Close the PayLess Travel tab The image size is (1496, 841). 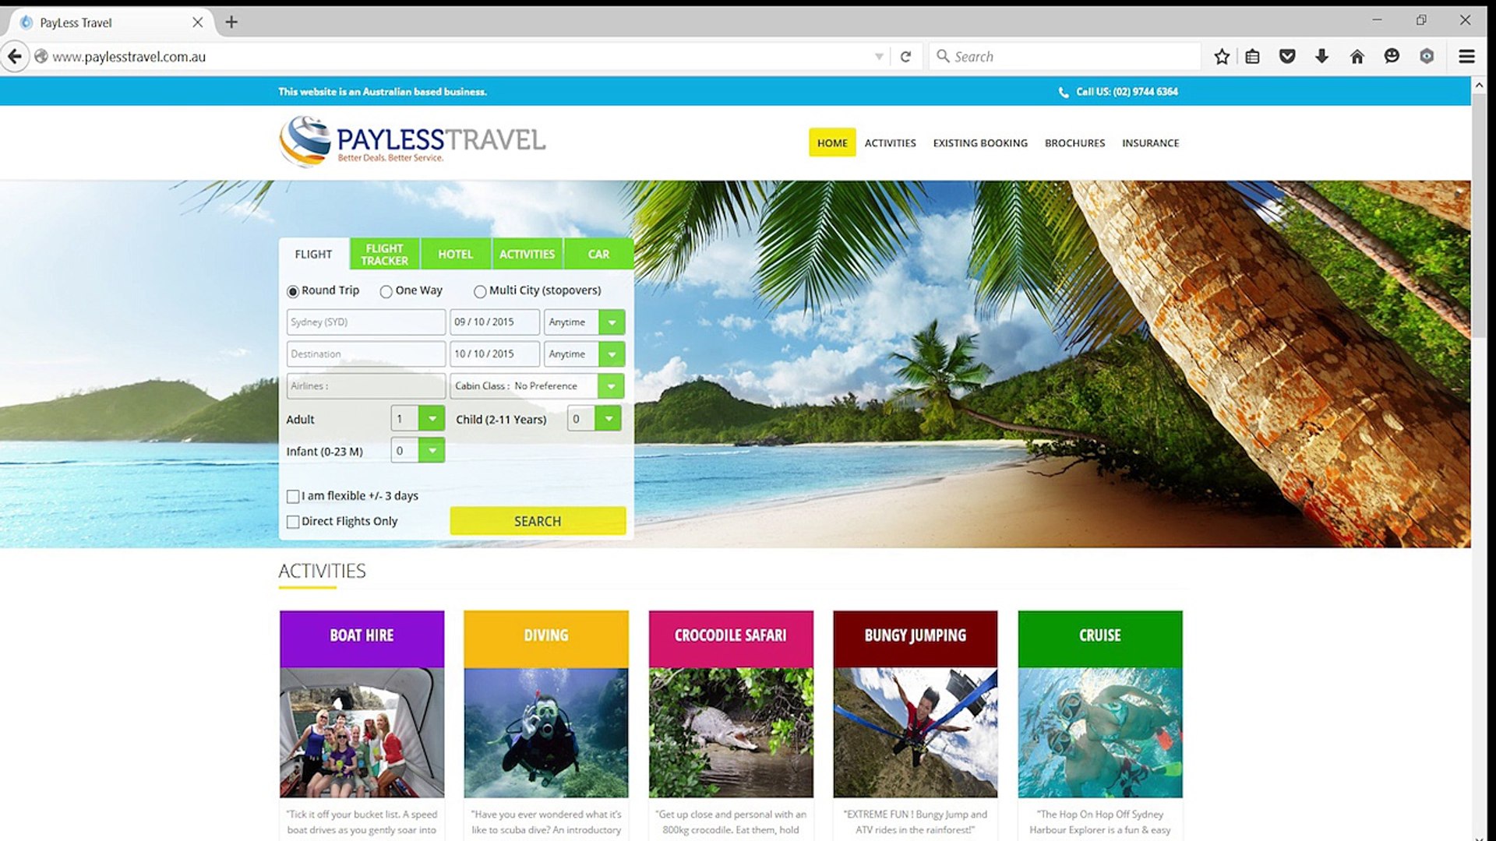(198, 23)
